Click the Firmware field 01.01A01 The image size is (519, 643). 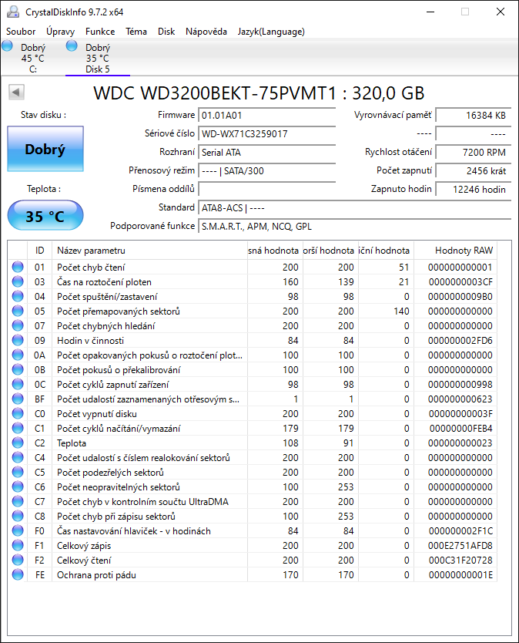tap(266, 115)
